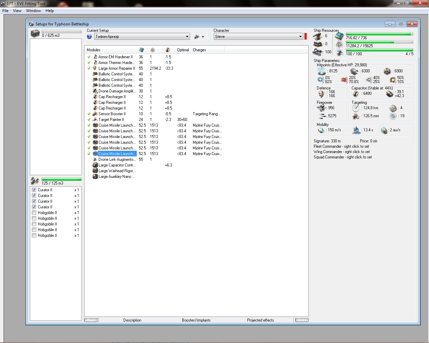Click the Firepower turret icon showing 956
This screenshot has height=343, width=429.
(321, 108)
